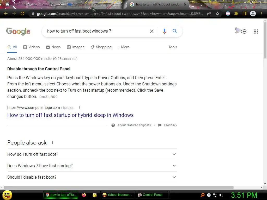Launch Firefox from taskbar

[x=84, y=195]
